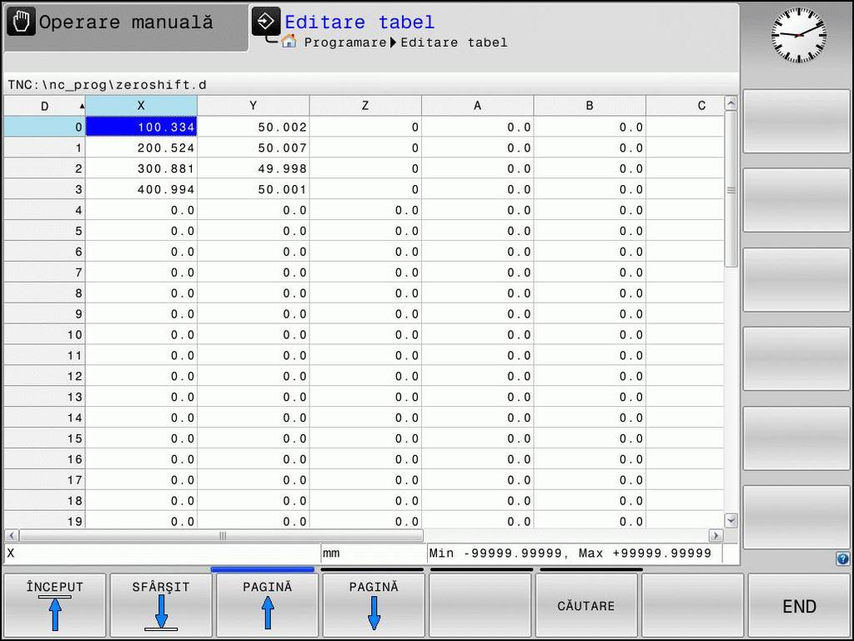
Task: Select cell with value 200.524
Action: 141,148
